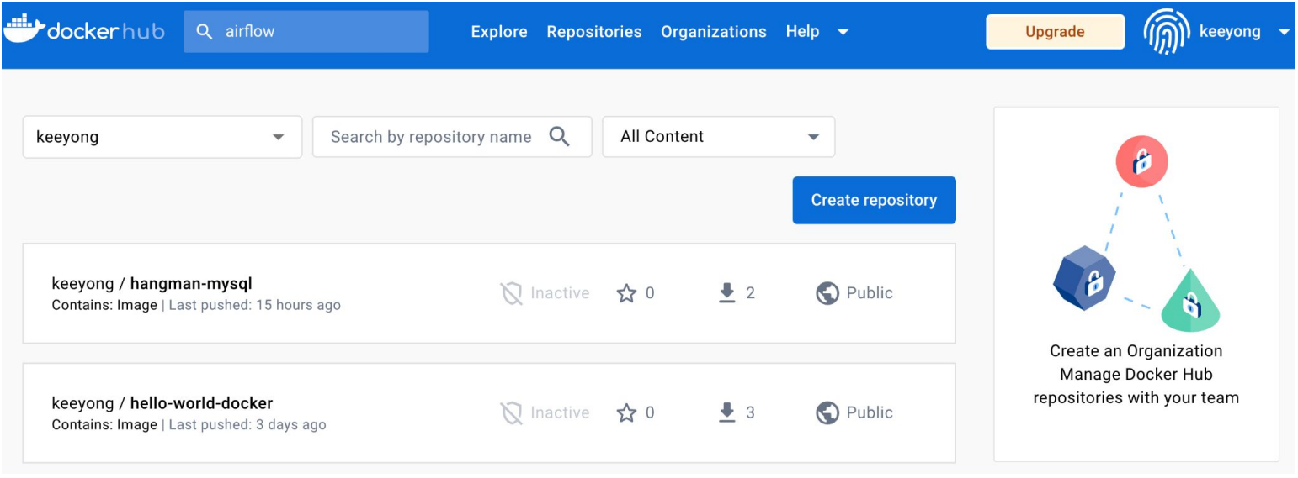Click the globe Public icon for hello-world-docker

(827, 412)
